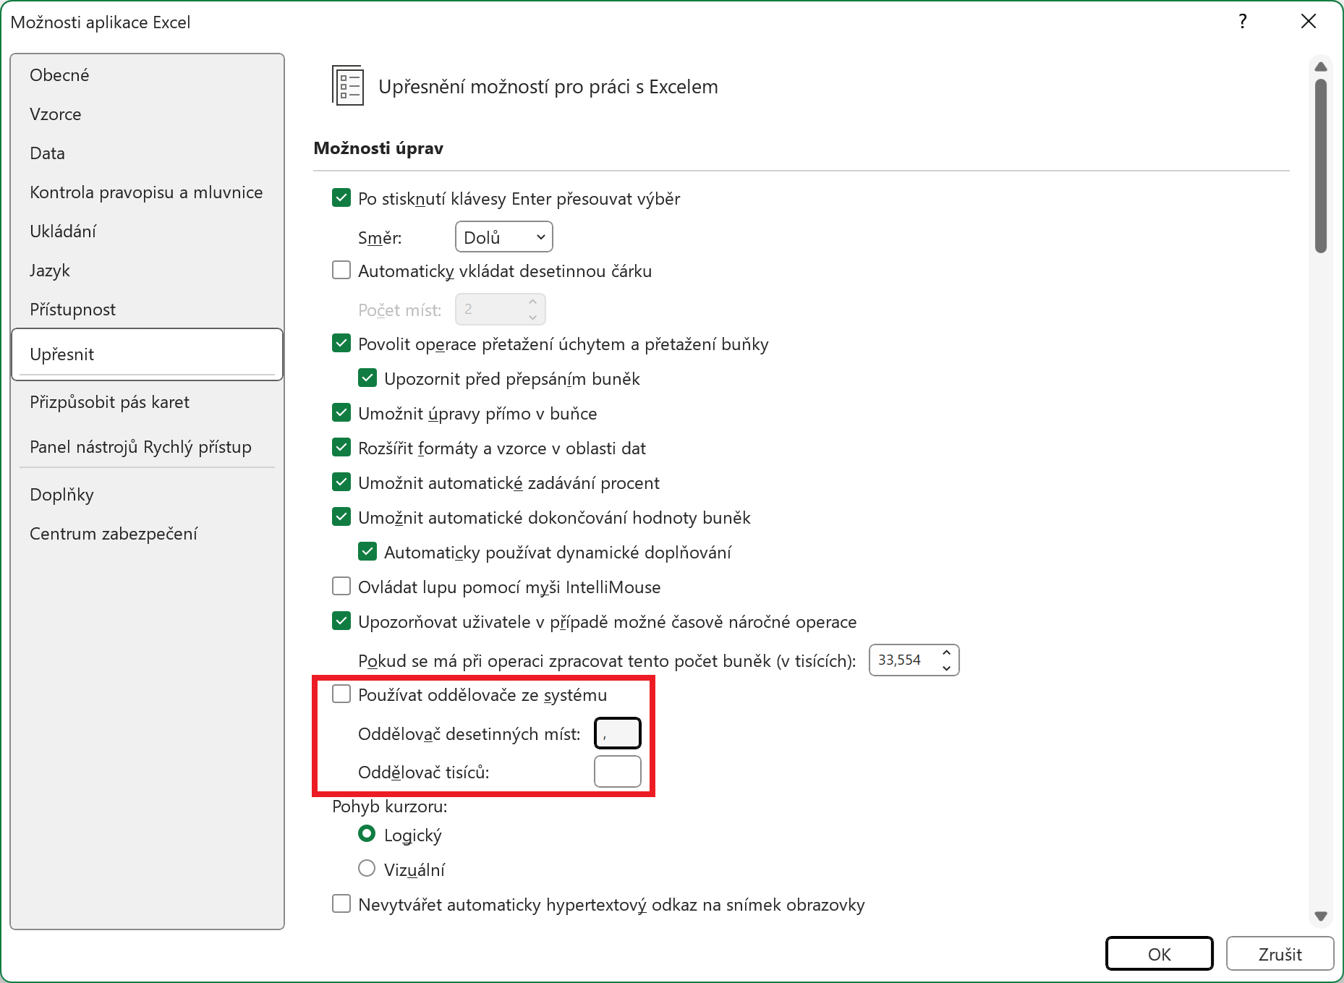
Task: Toggle 'Umožnit automatické dokončování hodnoty buněk'
Action: 341,517
